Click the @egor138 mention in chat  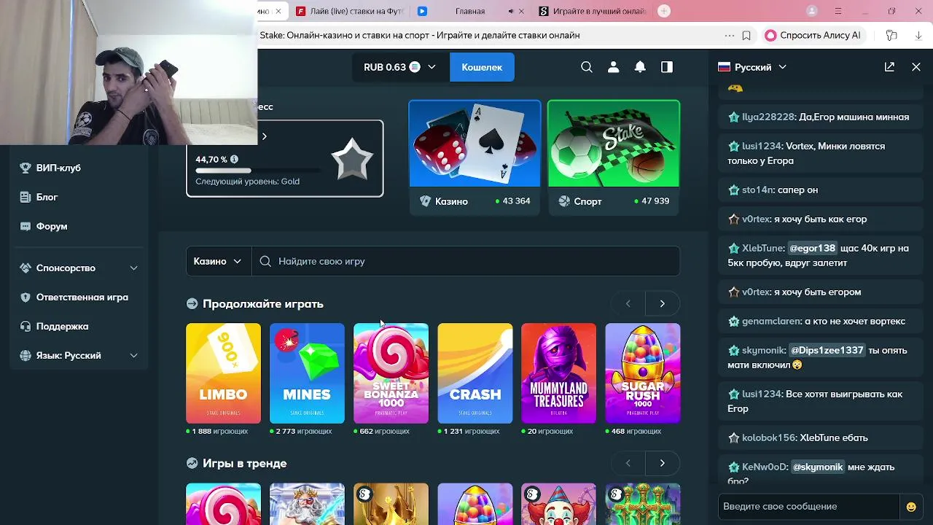(812, 248)
